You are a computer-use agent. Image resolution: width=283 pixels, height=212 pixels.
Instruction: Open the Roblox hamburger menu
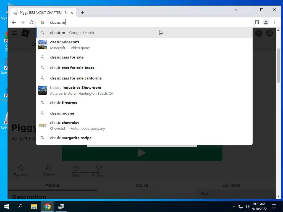point(15,33)
